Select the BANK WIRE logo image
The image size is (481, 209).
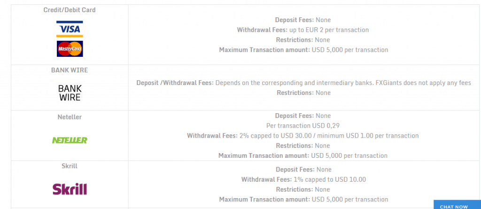pyautogui.click(x=70, y=93)
